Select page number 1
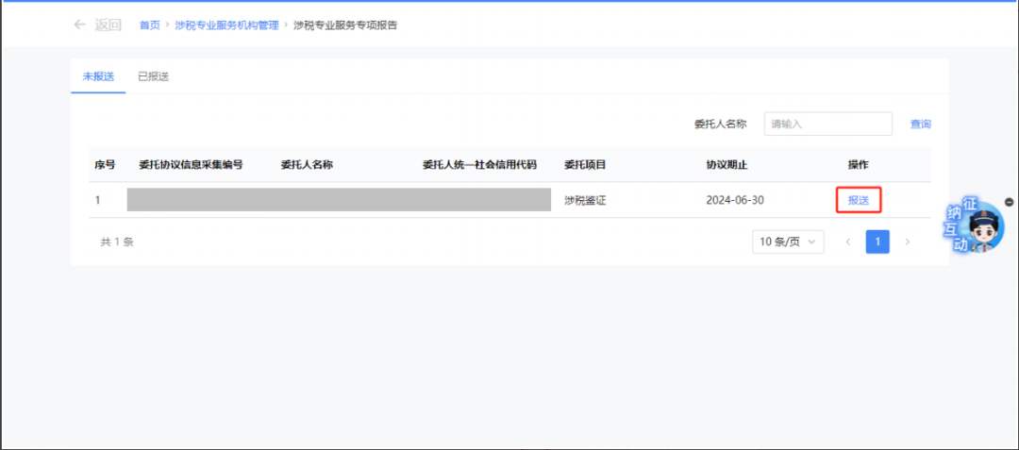Viewport: 1019px width, 450px height. pyautogui.click(x=877, y=242)
